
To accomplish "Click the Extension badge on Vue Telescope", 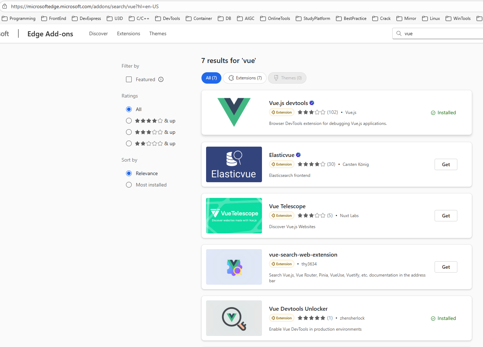I will (x=282, y=215).
